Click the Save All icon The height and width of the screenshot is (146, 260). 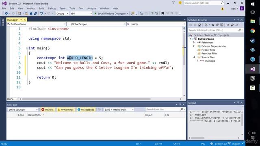coord(35,13)
